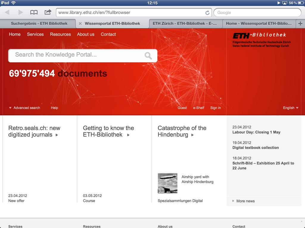The image size is (305, 228).
Task: Focus the Safari URL address field
Action: (134, 12)
